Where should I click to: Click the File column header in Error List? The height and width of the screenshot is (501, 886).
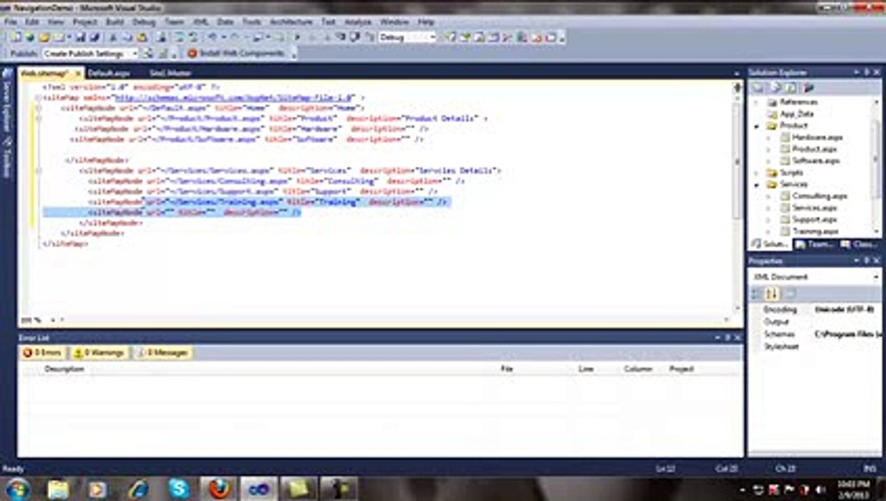507,369
